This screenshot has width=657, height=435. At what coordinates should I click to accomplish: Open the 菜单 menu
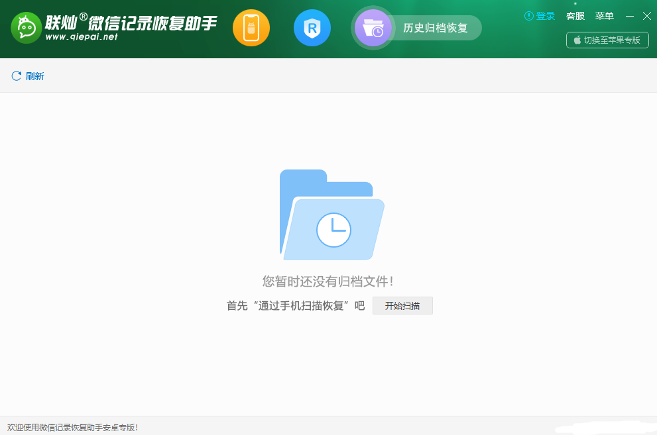click(x=604, y=16)
